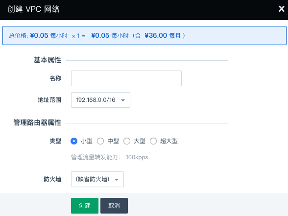Expand the 缺省防火墙 firewall dropdown
Viewport: 288px width, 216px height.
[97, 179]
